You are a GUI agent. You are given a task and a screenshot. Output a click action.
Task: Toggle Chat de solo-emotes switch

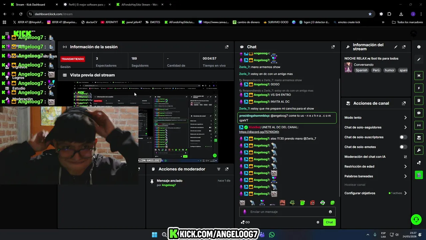point(403,147)
